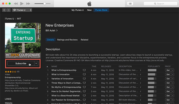The image size is (179, 104).
Task: Click the rewind playback button
Action: tap(16, 4)
